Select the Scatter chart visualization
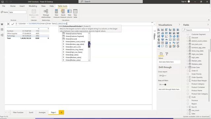Image resolution: width=211 pixels, height=119 pixels. pyautogui.click(x=166, y=36)
